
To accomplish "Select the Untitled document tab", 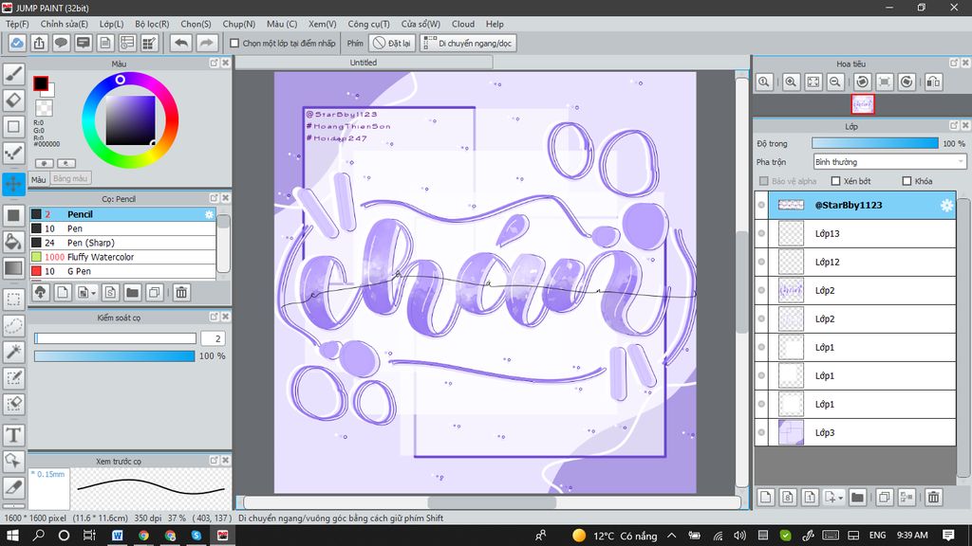I will click(364, 63).
